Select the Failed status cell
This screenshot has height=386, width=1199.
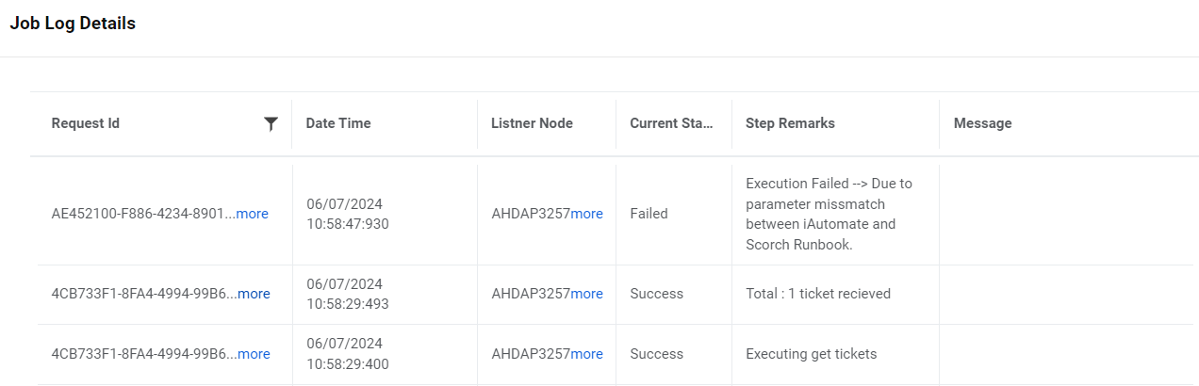click(649, 214)
